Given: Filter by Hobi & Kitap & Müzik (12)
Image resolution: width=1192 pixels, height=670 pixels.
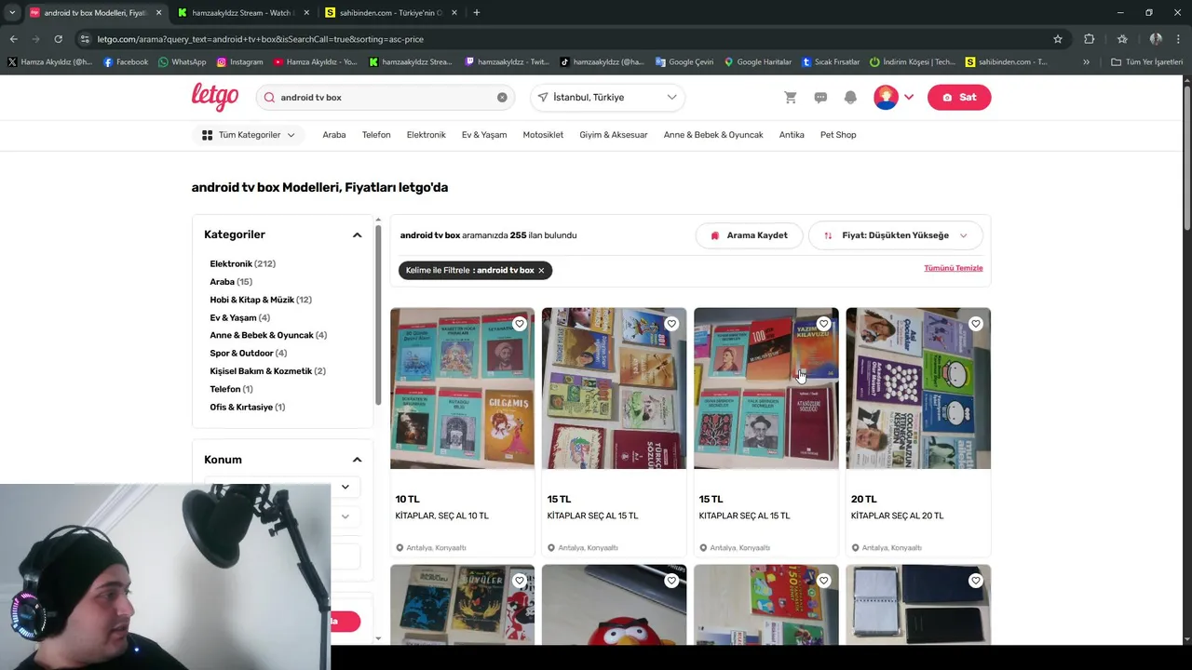Looking at the screenshot, I should pyautogui.click(x=261, y=300).
